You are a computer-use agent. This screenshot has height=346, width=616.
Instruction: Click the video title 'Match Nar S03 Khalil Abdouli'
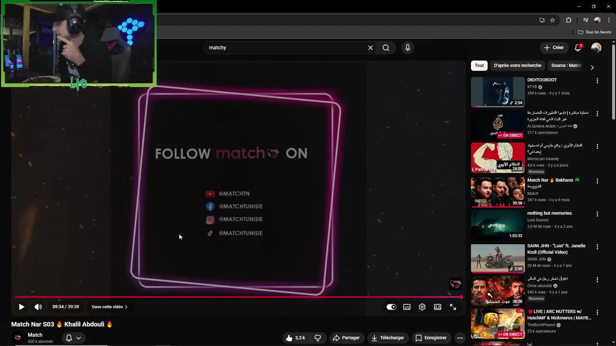[62, 324]
